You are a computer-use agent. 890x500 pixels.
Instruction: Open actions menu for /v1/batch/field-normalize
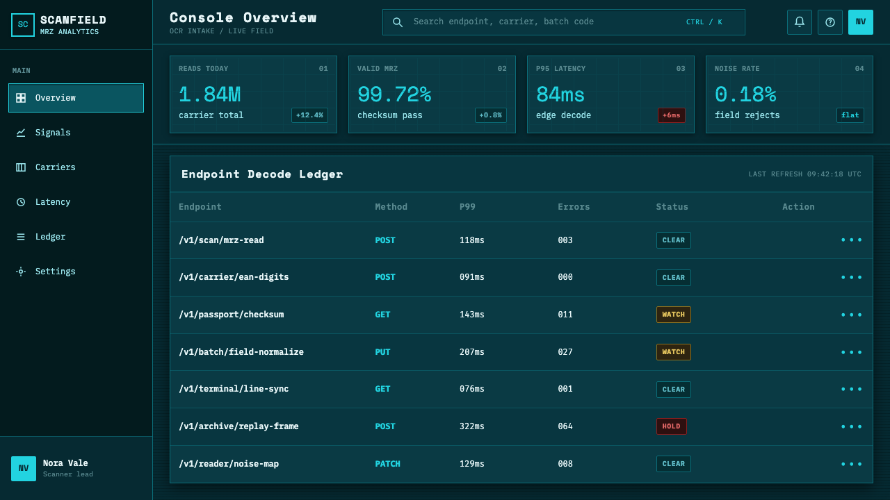(852, 352)
